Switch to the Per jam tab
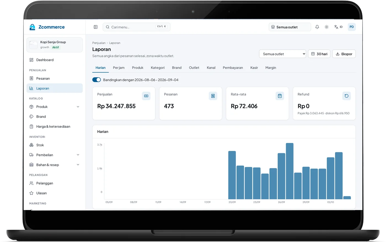The image size is (386, 242). pos(119,68)
